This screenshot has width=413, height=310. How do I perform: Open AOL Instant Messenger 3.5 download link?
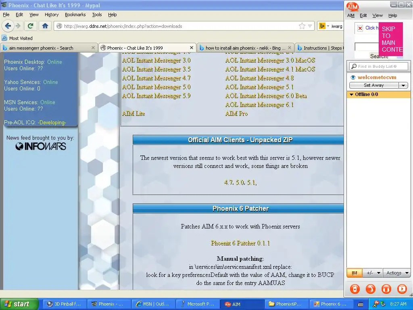point(156,69)
